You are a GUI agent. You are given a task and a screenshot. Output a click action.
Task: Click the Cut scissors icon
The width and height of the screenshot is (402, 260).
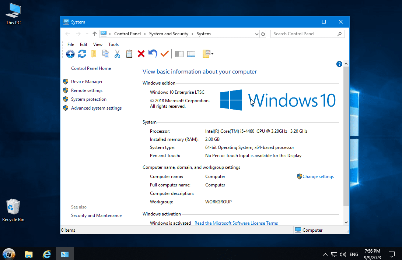[x=118, y=54]
